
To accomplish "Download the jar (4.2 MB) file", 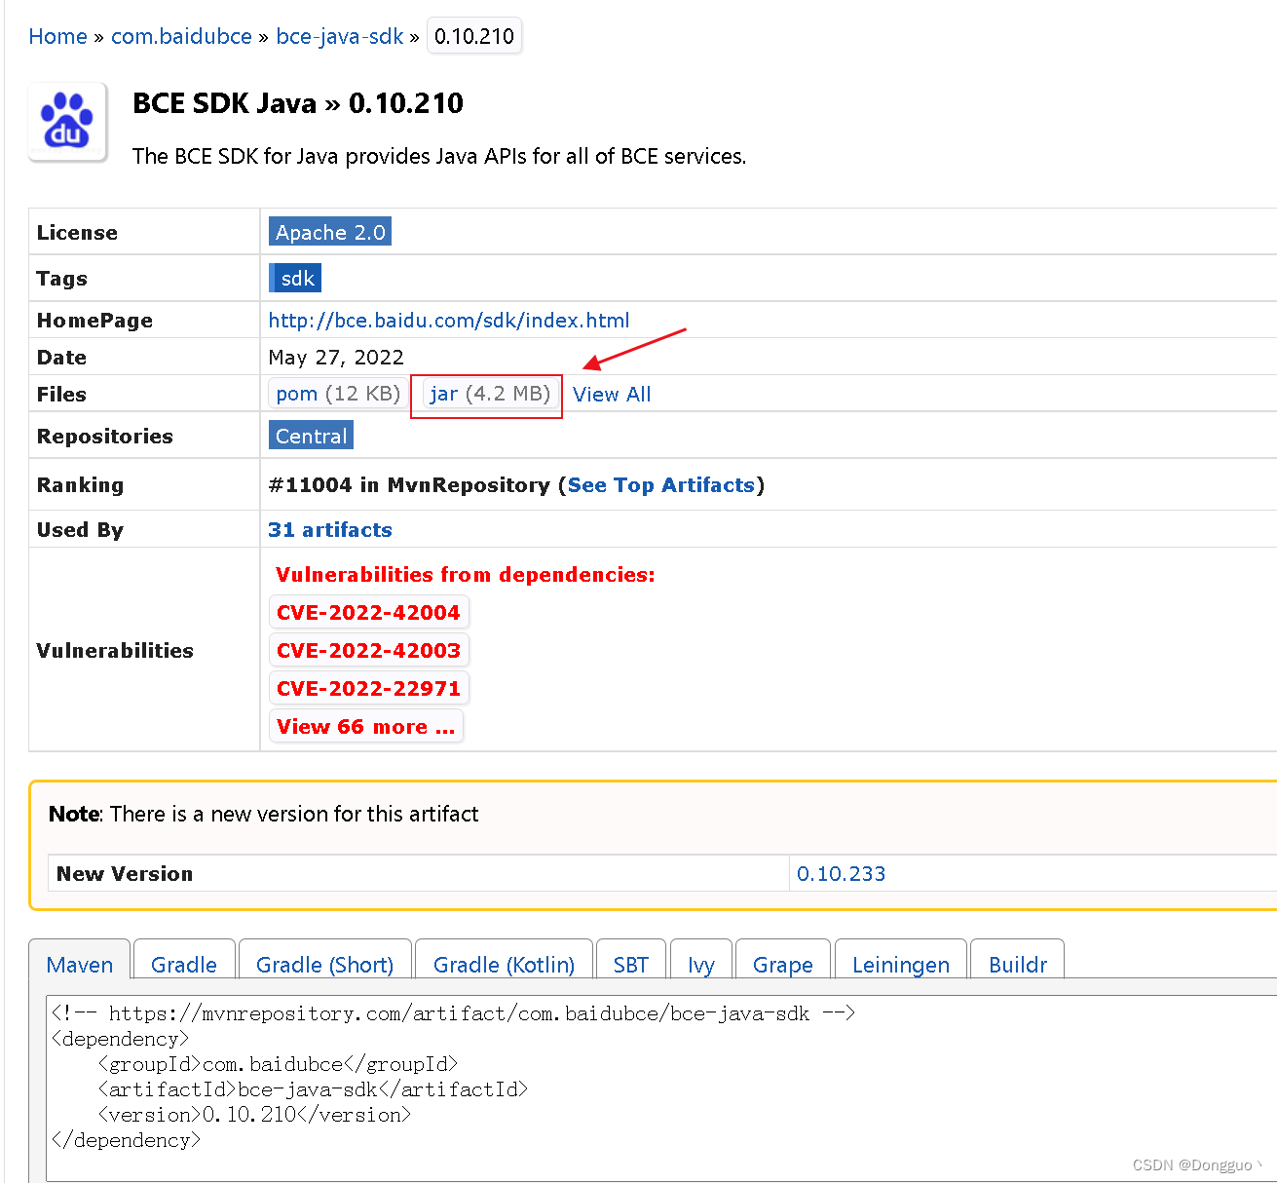I will pyautogui.click(x=490, y=394).
